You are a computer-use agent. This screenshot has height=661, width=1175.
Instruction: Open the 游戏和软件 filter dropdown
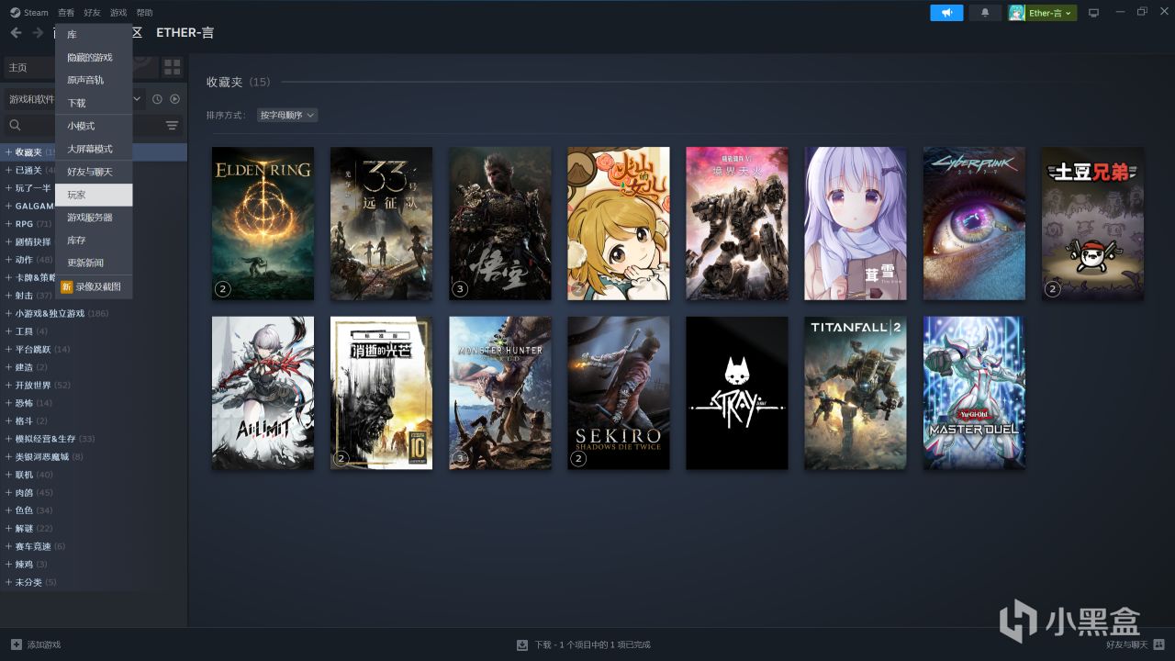point(73,99)
